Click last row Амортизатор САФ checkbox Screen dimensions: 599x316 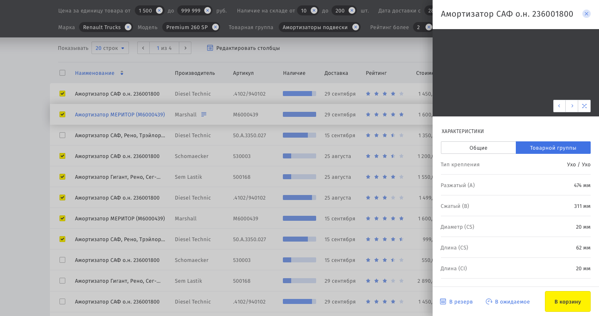pyautogui.click(x=62, y=301)
